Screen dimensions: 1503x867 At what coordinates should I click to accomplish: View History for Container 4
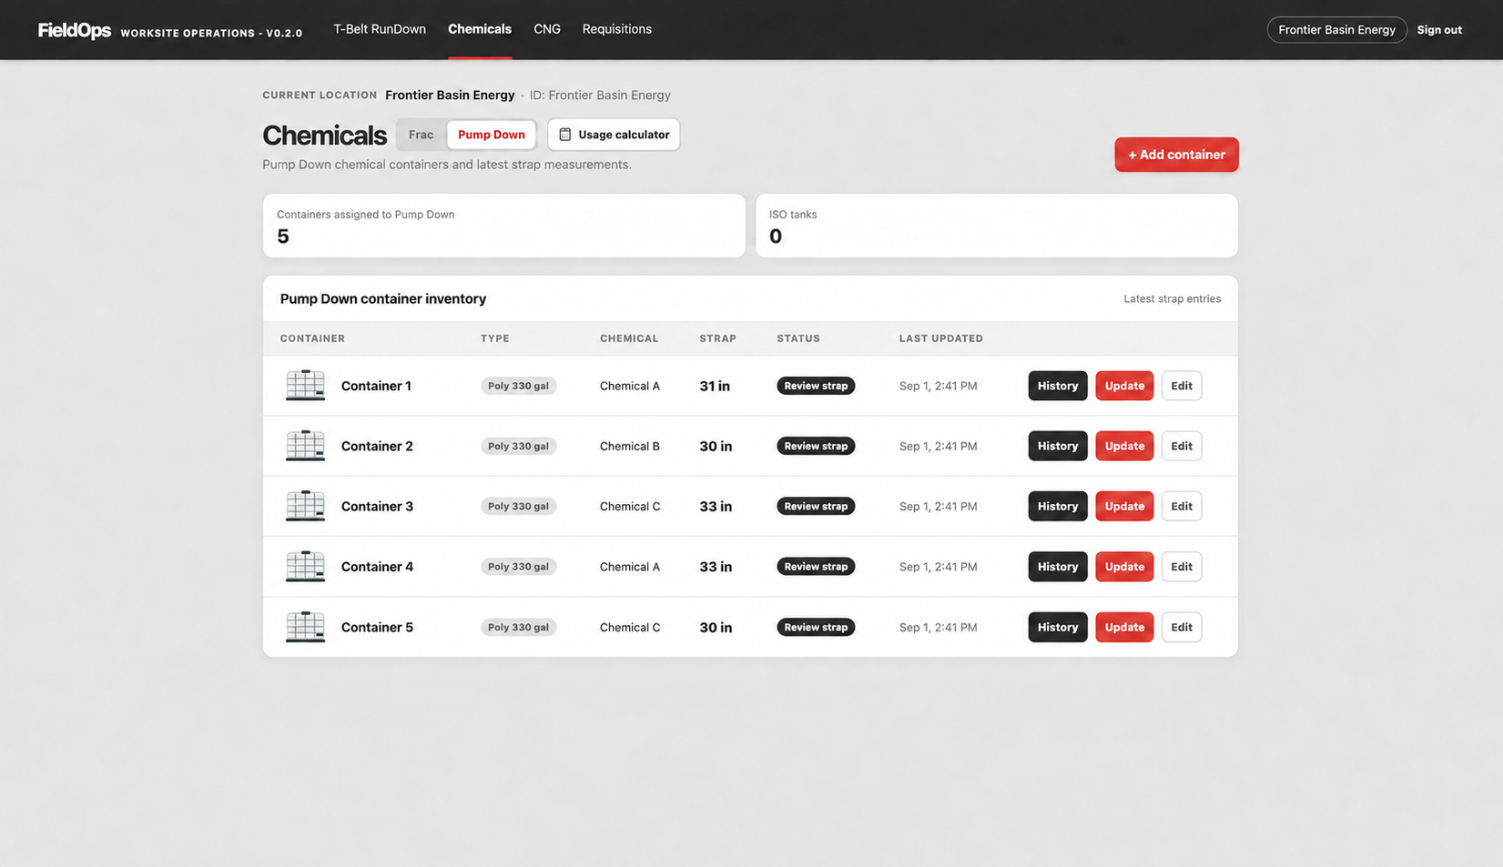coord(1058,567)
